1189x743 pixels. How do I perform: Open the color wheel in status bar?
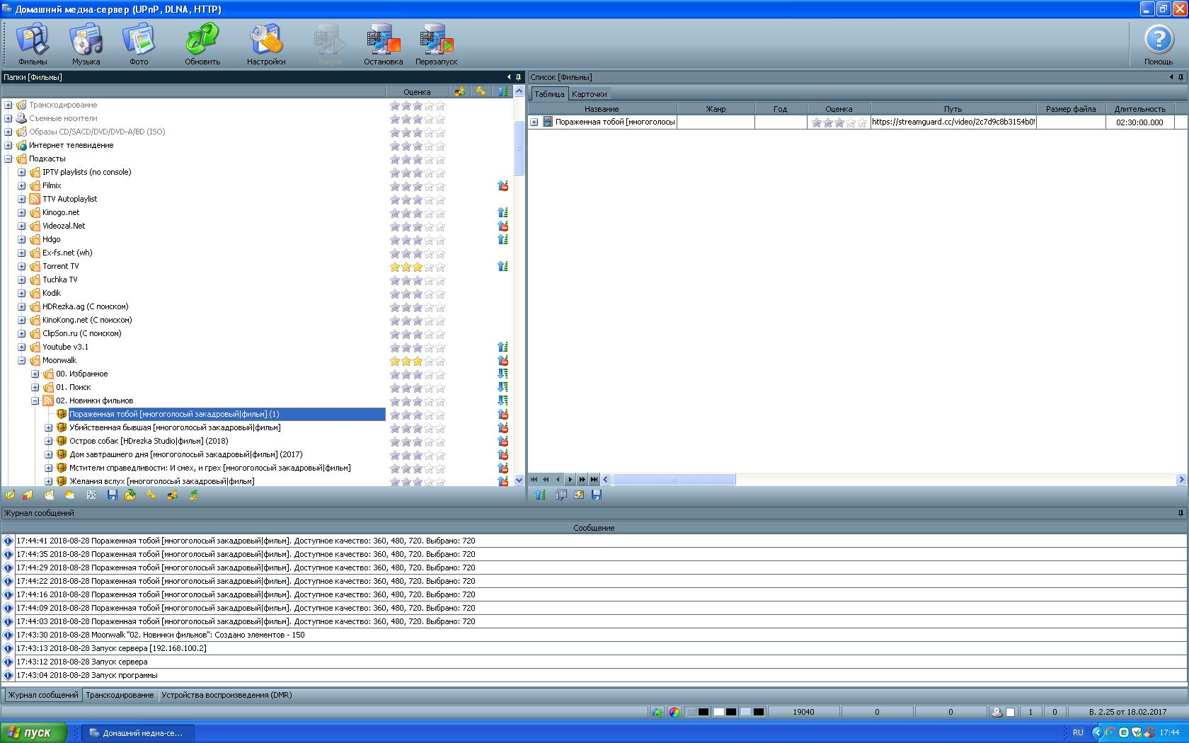[x=674, y=713]
